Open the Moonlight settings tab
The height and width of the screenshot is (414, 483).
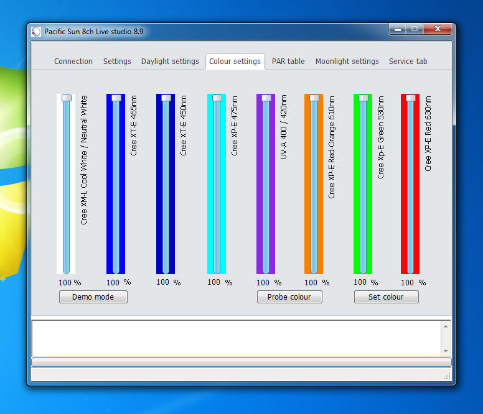point(347,61)
